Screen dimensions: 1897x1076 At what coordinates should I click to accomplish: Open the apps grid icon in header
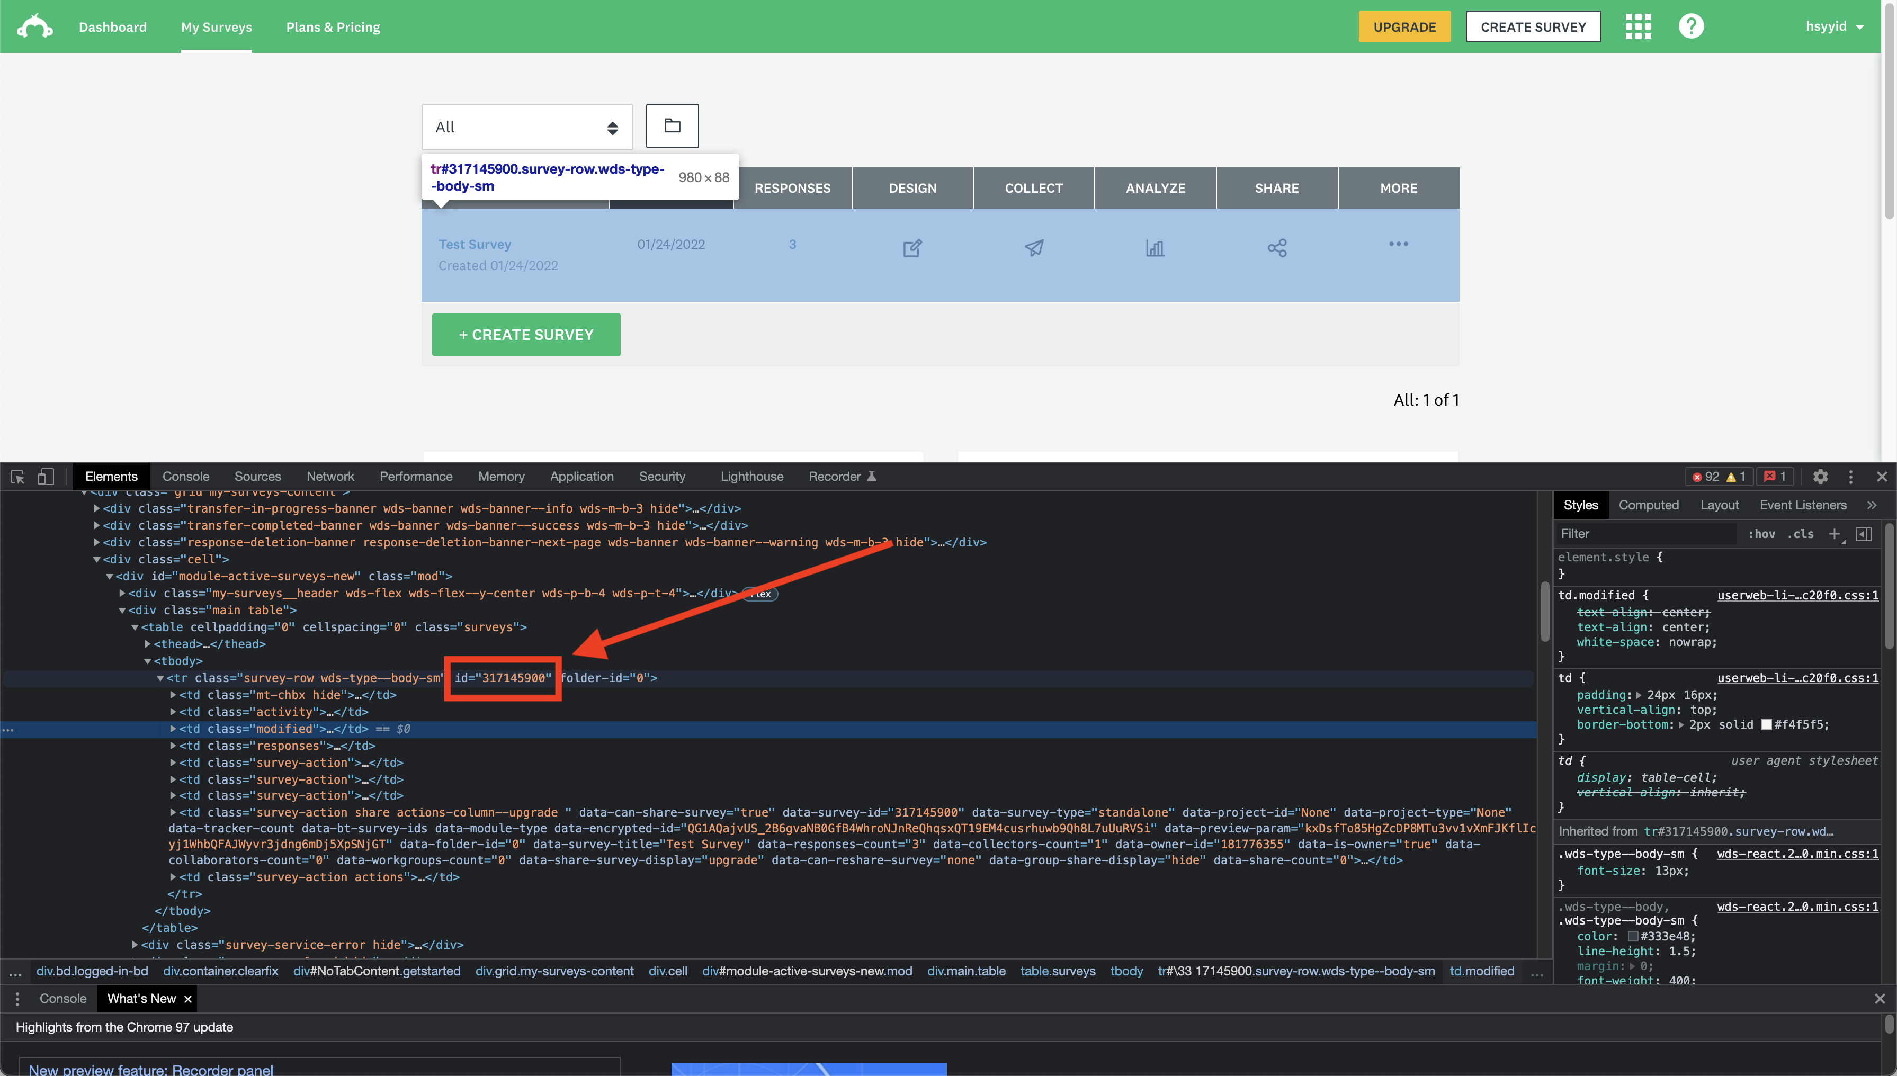[x=1637, y=26]
